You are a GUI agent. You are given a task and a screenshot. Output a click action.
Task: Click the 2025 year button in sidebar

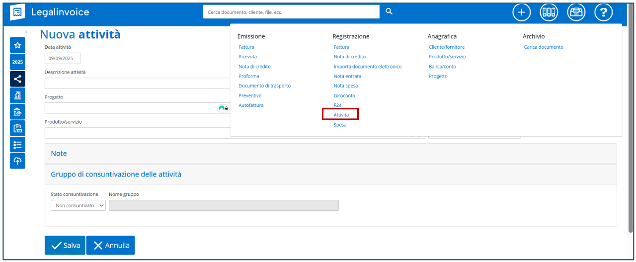click(17, 62)
